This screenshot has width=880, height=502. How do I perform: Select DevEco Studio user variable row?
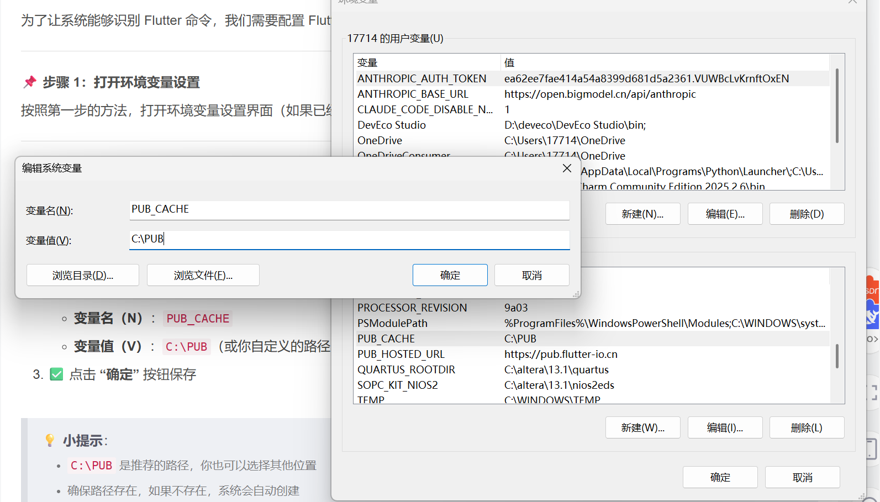(591, 125)
